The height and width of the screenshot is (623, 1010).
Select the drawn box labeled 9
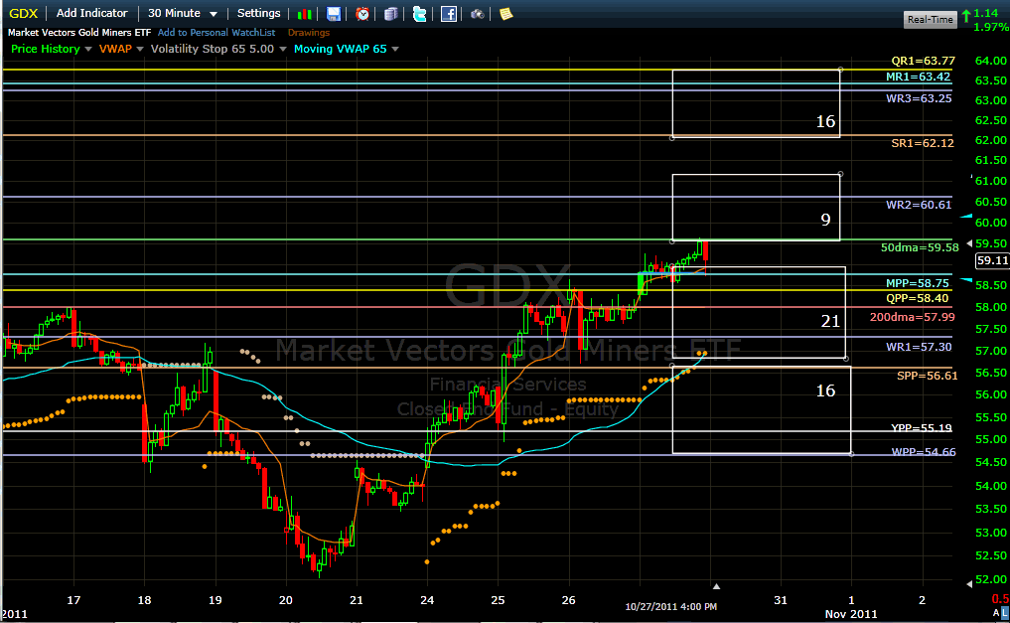[x=756, y=208]
